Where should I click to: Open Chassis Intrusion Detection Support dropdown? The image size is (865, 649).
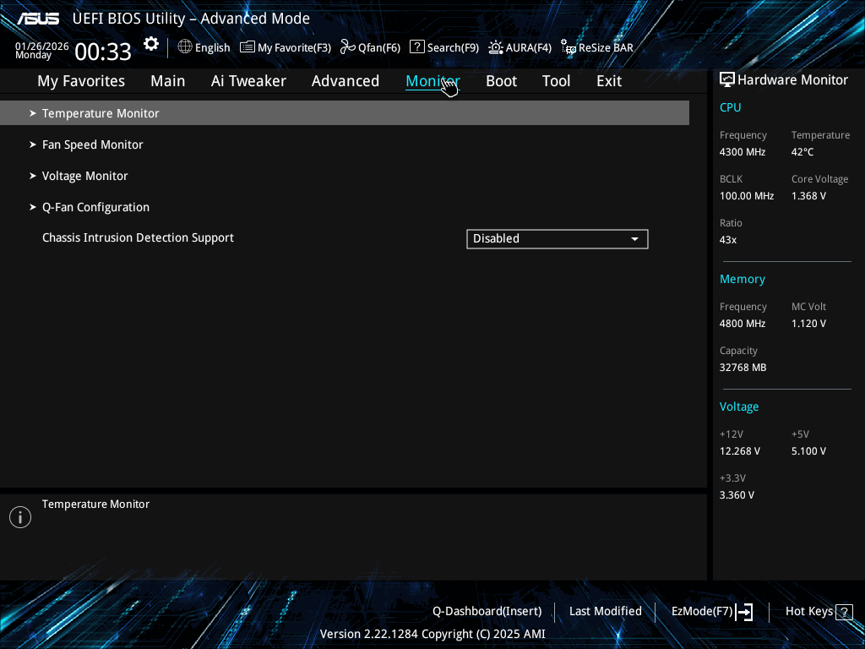pyautogui.click(x=557, y=239)
